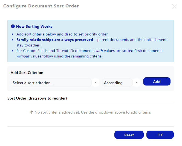
Task: Click the up arrow icon in empty message
Action: pyautogui.click(x=32, y=112)
